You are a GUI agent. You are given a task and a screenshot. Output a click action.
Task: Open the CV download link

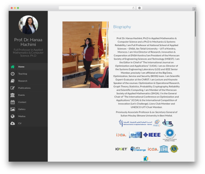tap(28, 123)
